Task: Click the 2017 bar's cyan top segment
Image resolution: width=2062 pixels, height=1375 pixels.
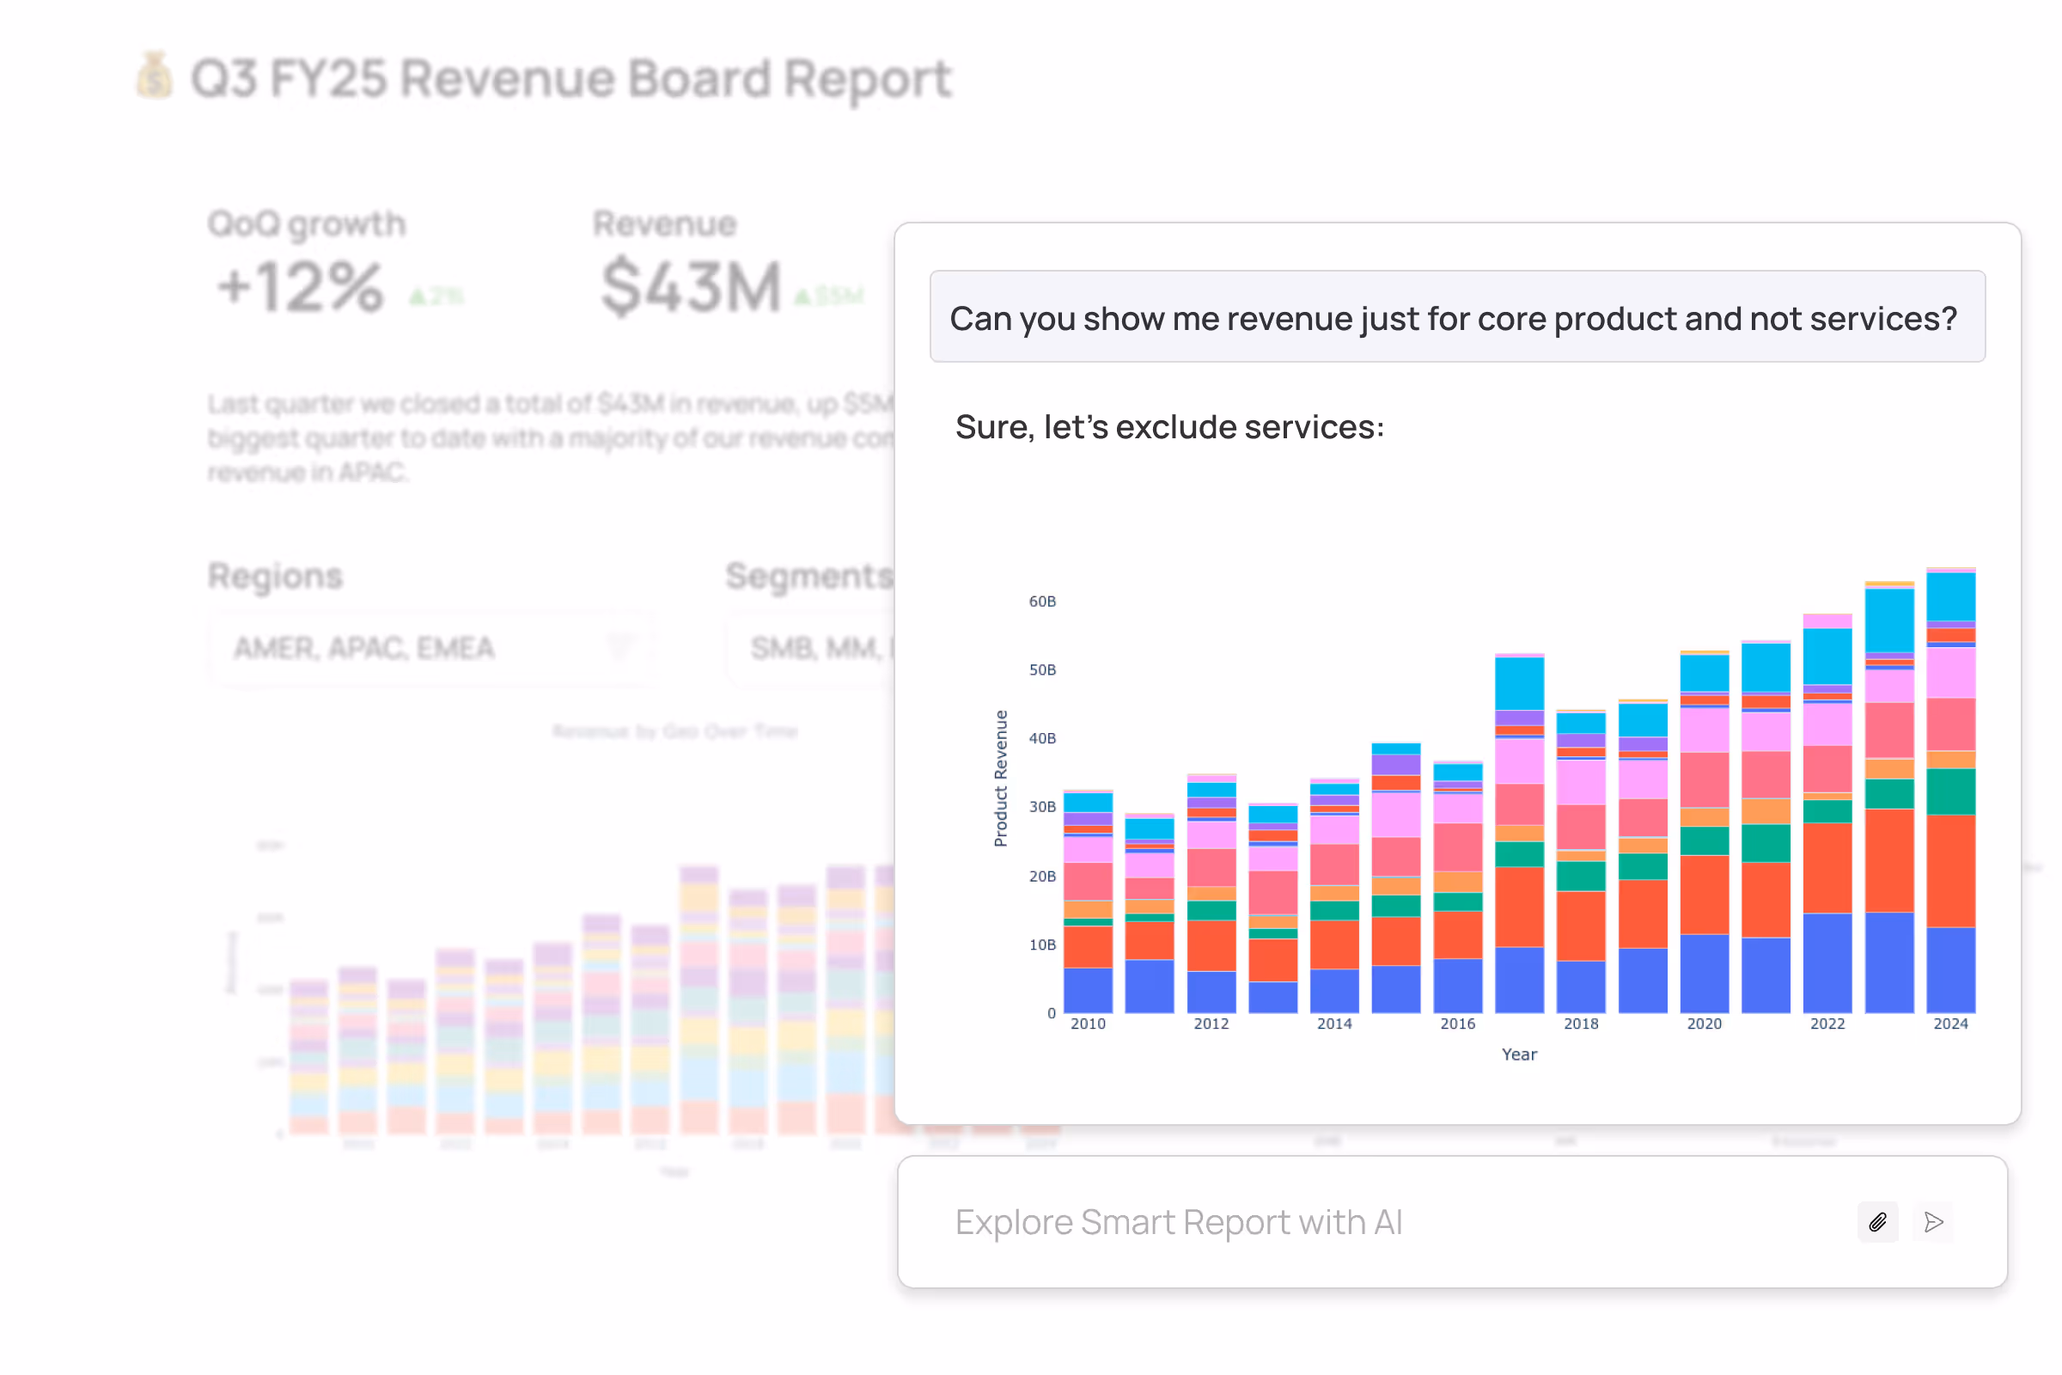Action: coord(1518,683)
